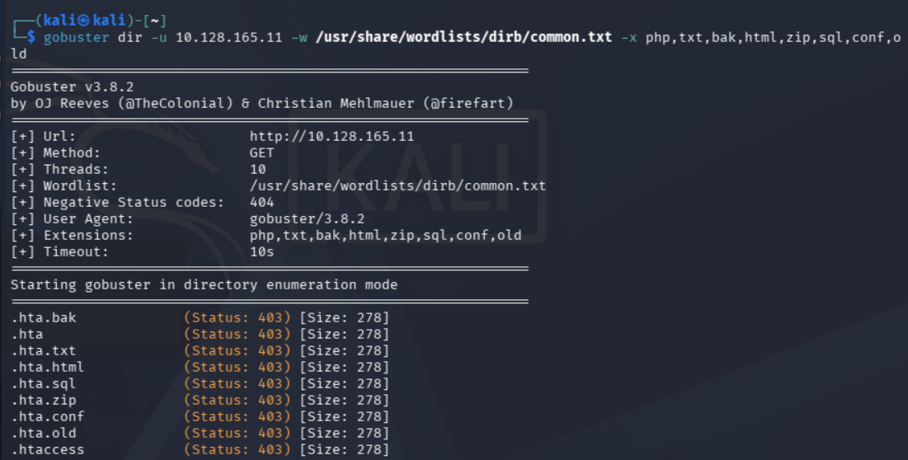Image resolution: width=908 pixels, height=460 pixels.
Task: Click the User Agent gobuster/3.8.2 value
Action: (307, 219)
